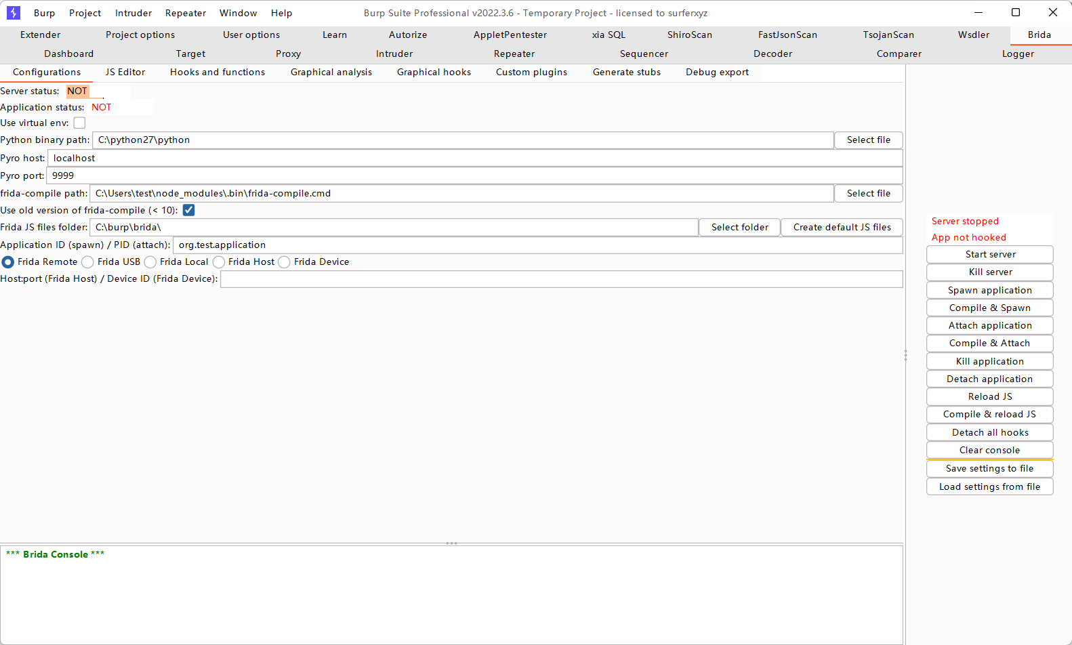Select the Frida USB radio button

pyautogui.click(x=87, y=262)
